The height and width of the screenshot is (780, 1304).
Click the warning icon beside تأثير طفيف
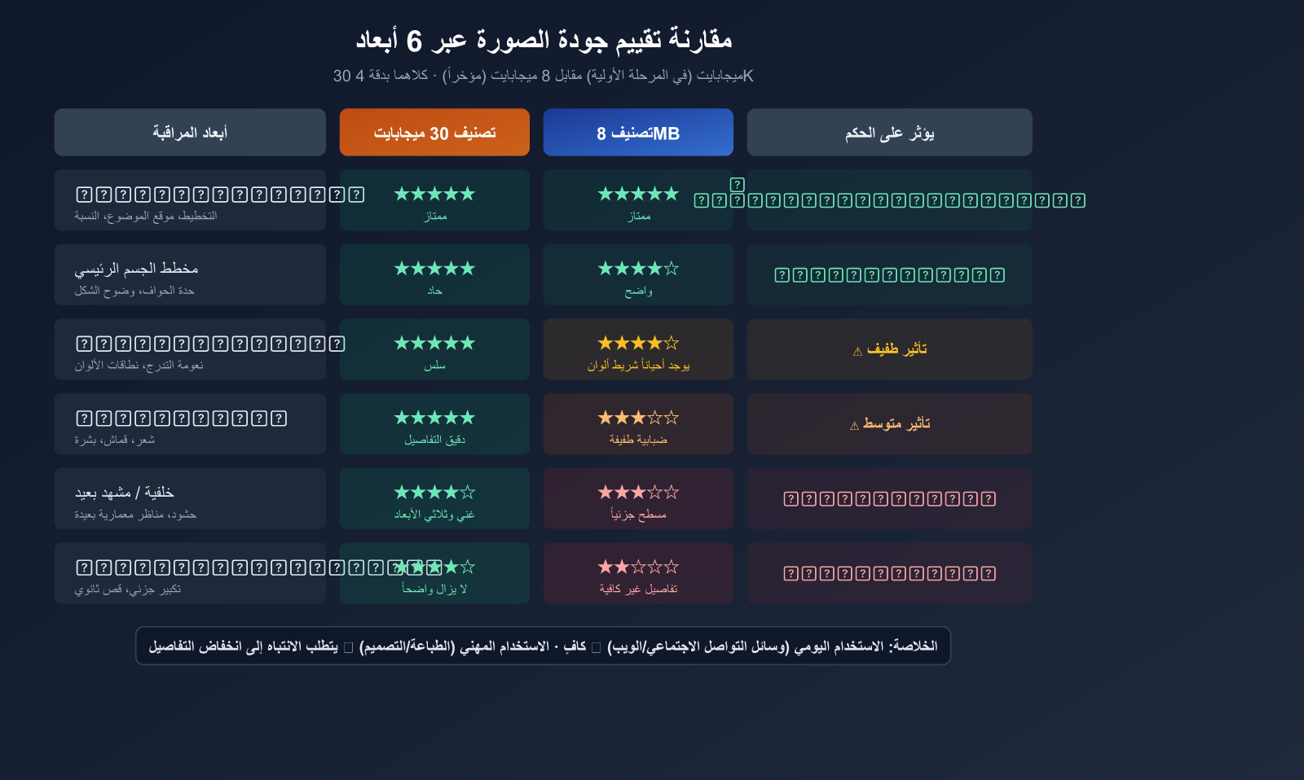coord(857,352)
